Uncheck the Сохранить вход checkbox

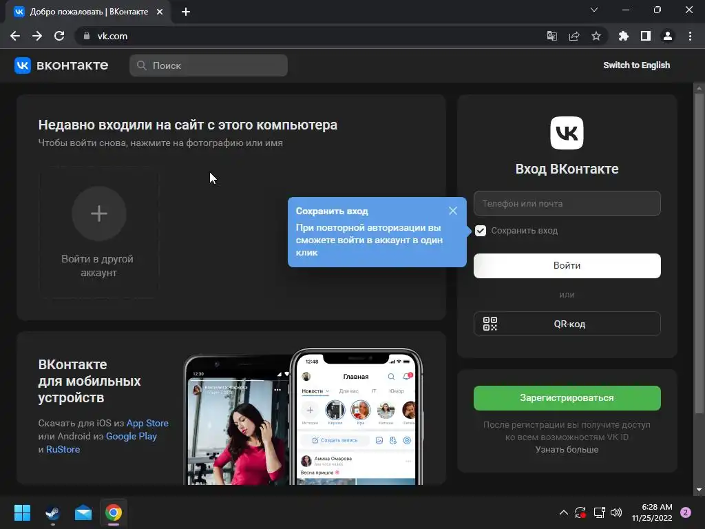(481, 231)
